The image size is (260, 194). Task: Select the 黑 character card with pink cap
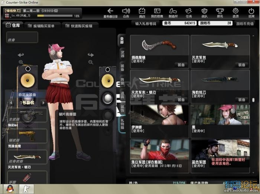pos(220,121)
